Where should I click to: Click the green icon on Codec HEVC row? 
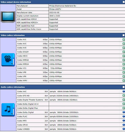tap(124, 56)
